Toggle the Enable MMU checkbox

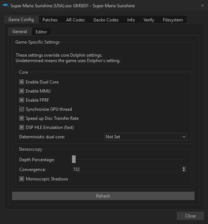tap(21, 91)
